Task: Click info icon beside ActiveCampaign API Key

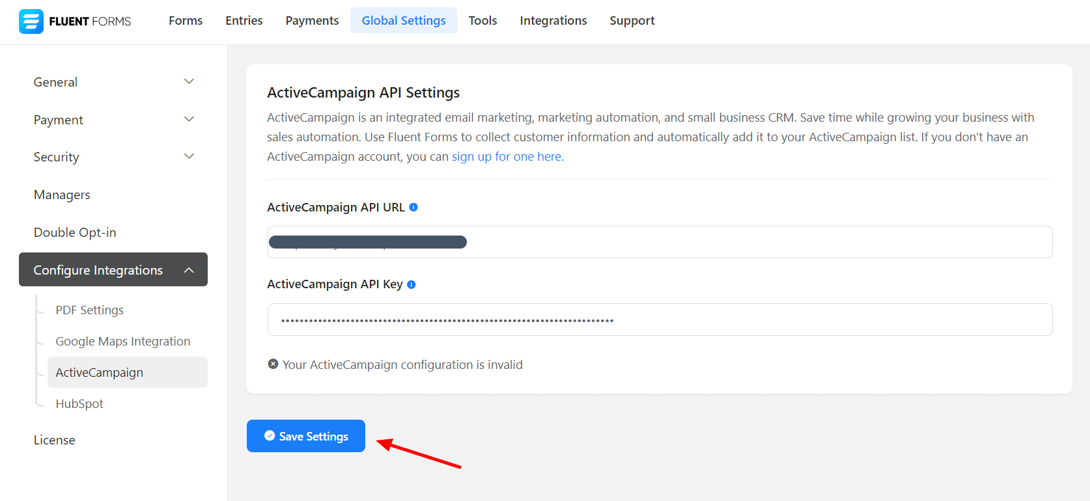Action: pos(412,284)
